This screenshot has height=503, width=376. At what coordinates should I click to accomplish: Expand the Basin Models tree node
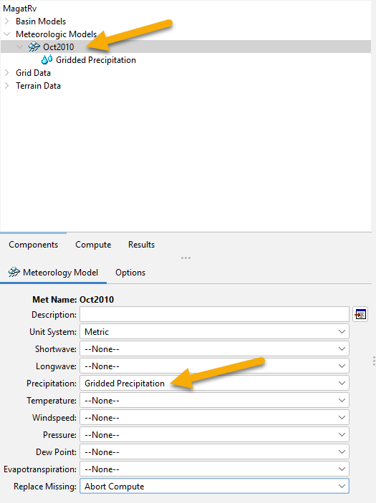pyautogui.click(x=6, y=21)
